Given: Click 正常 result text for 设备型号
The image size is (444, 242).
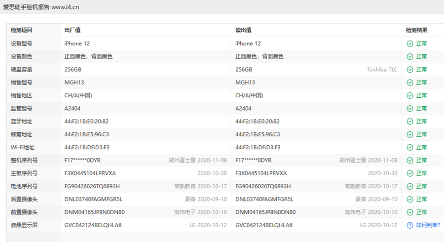Looking at the screenshot, I should (421, 43).
